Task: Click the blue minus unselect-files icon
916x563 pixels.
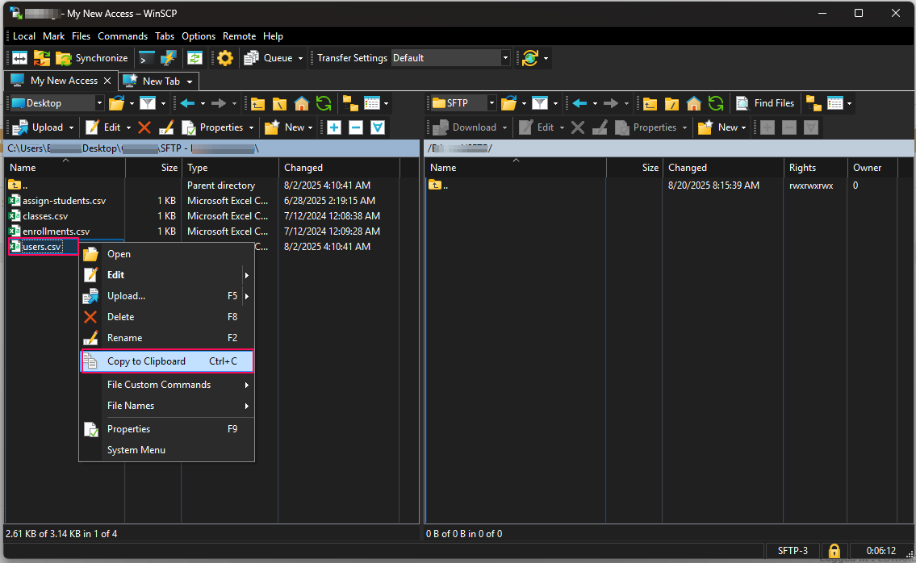Action: [355, 127]
